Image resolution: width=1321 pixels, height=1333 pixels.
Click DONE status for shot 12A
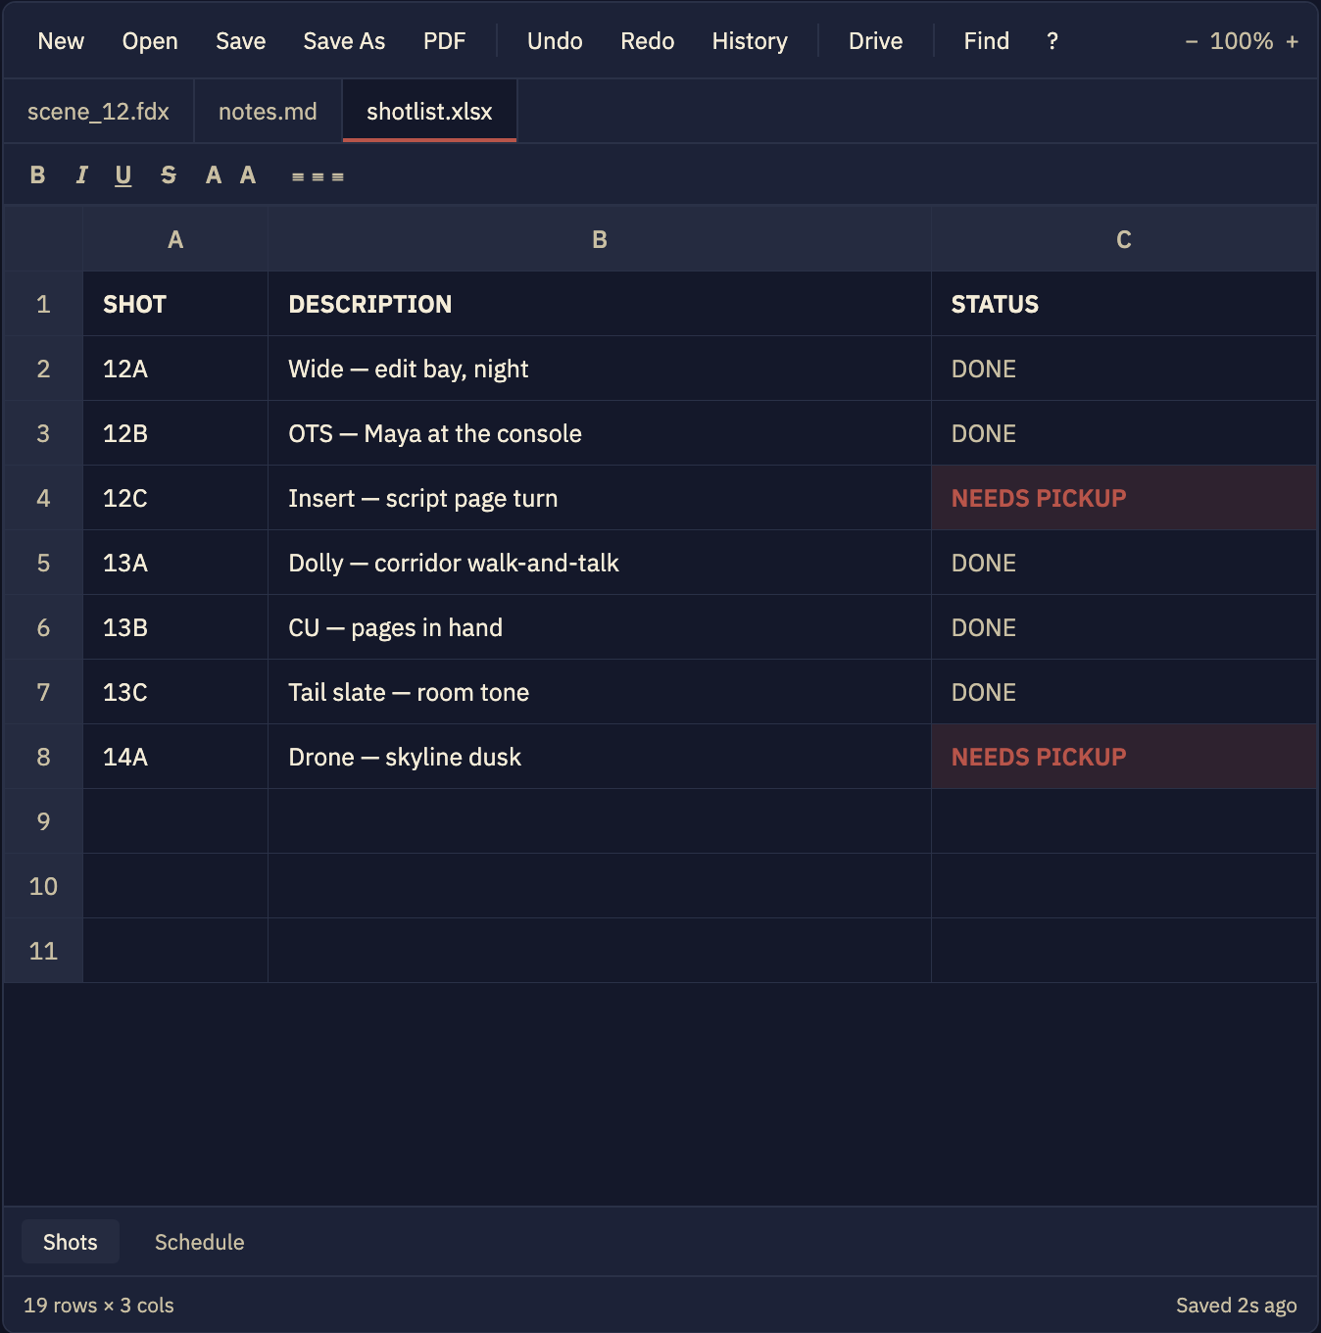pos(1124,369)
